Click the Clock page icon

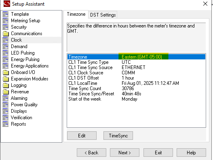pyautogui.click(x=5, y=40)
